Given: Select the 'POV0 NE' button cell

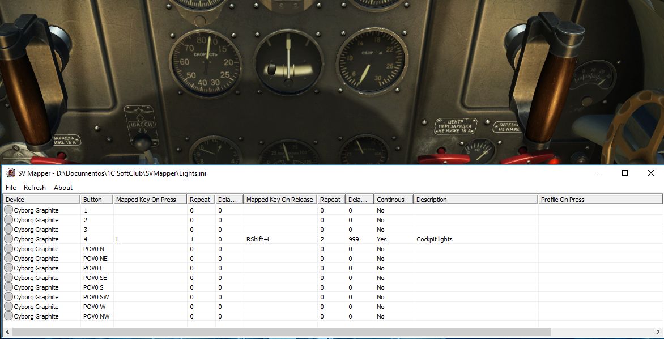Looking at the screenshot, I should 97,258.
